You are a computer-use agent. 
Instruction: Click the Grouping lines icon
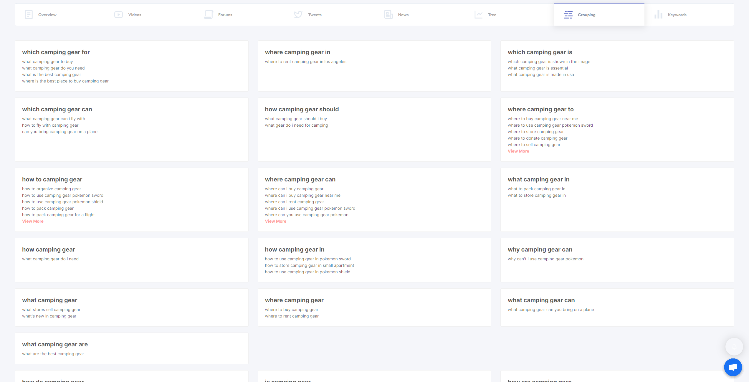568,14
